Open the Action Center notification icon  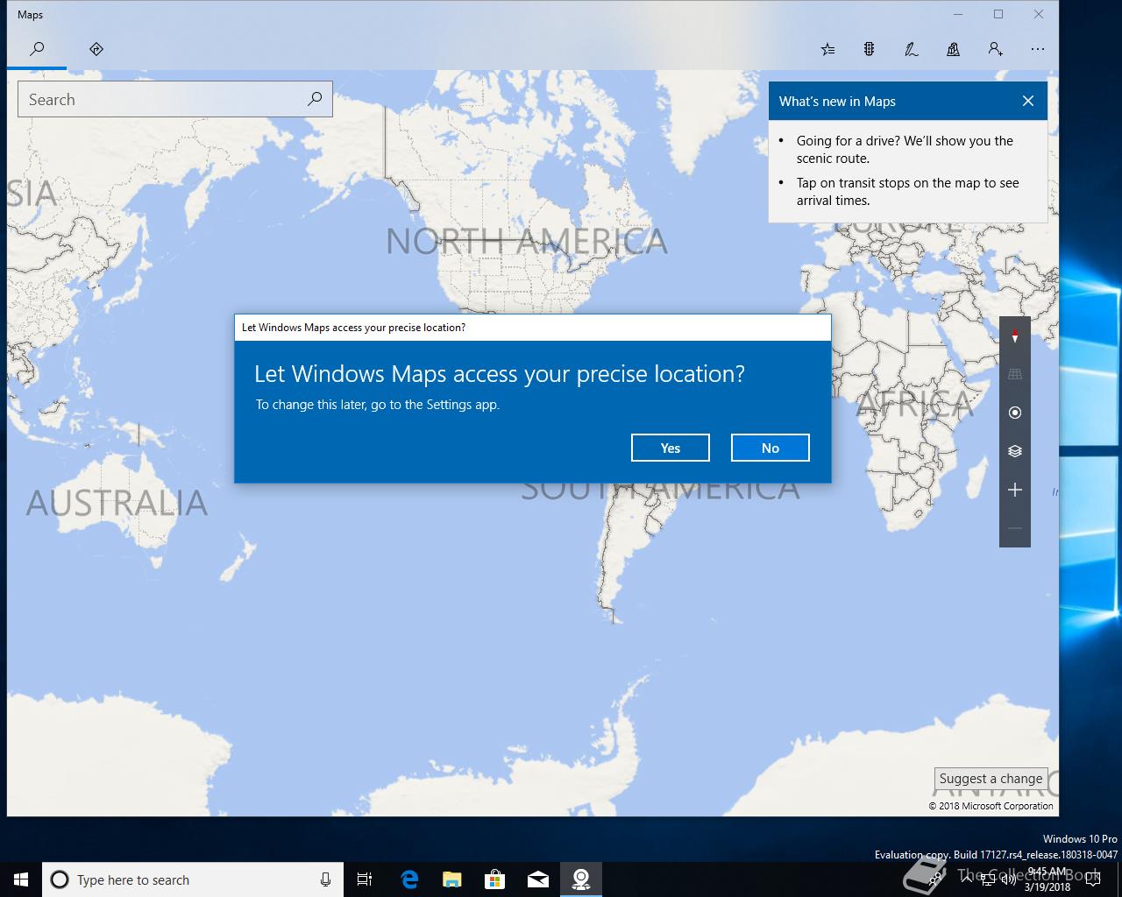click(x=1095, y=879)
